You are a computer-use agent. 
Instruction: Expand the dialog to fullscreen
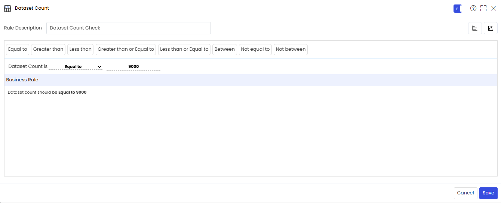tap(483, 8)
